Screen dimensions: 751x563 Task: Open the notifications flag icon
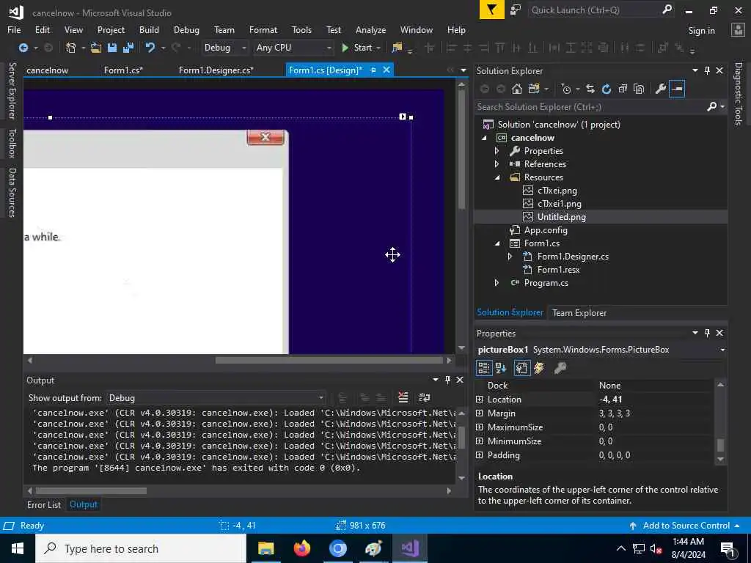coord(491,10)
